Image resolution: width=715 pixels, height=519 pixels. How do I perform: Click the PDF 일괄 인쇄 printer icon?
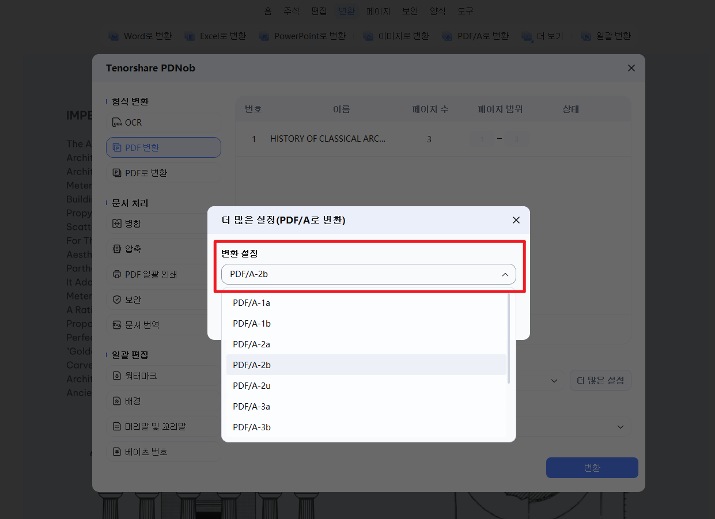pyautogui.click(x=117, y=274)
